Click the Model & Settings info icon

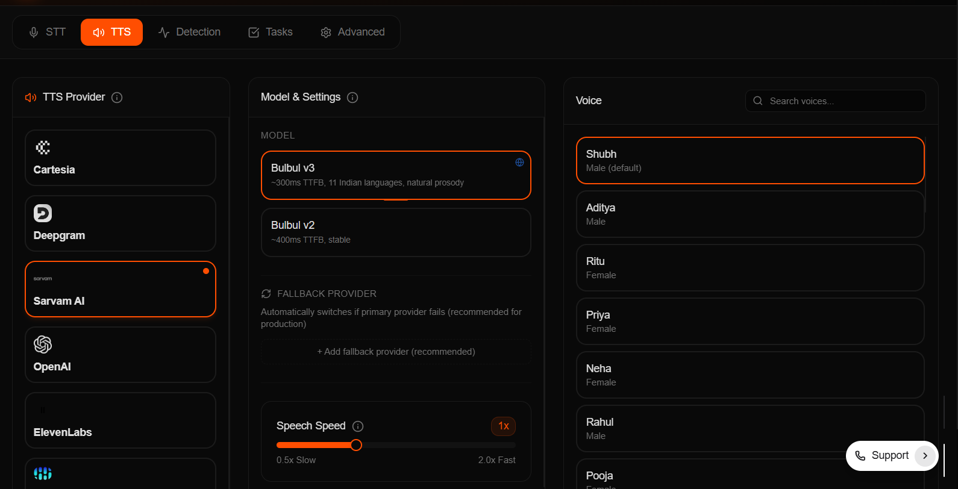point(353,98)
